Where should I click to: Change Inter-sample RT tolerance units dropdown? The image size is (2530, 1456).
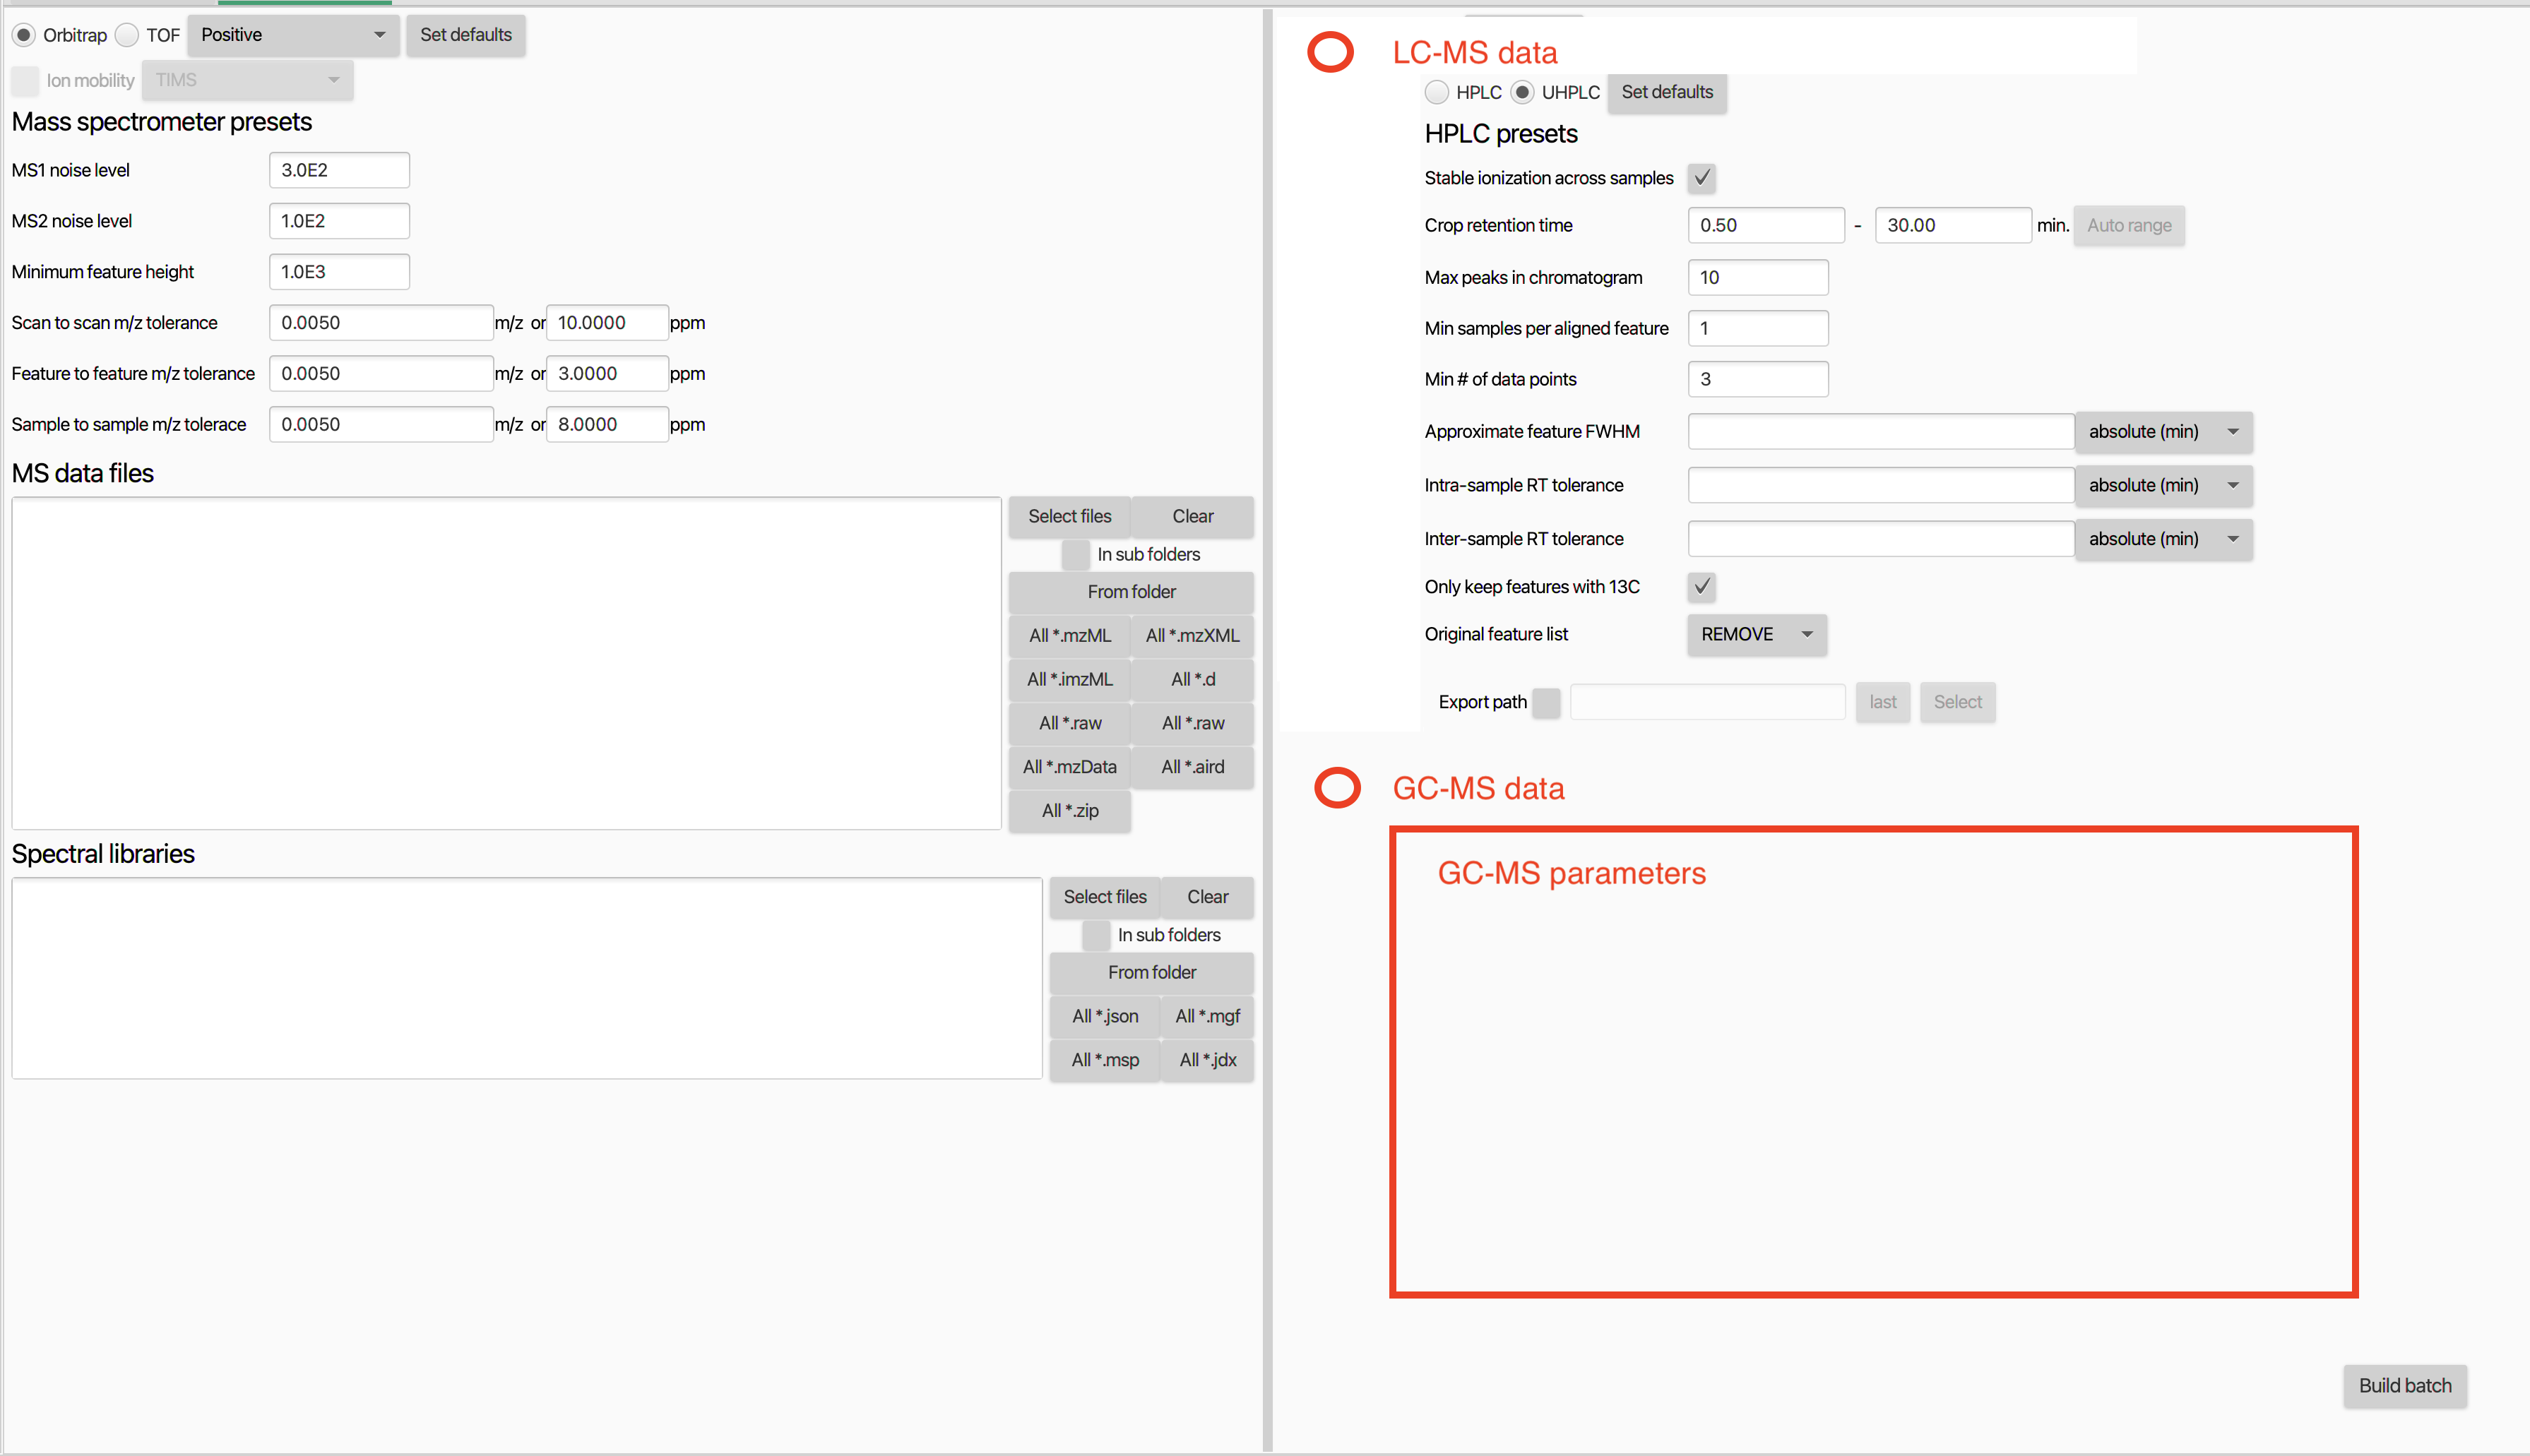(x=2163, y=538)
